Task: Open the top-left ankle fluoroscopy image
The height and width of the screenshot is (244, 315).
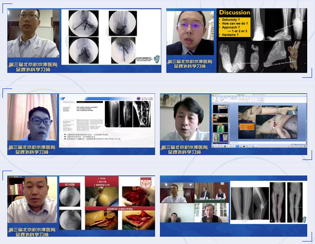Action: [85, 21]
